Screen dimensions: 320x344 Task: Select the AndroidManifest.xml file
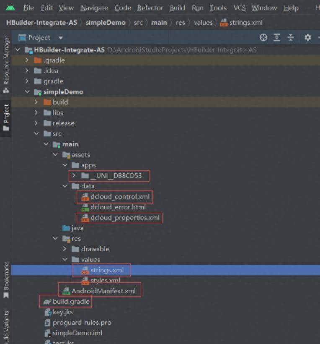pos(103,291)
